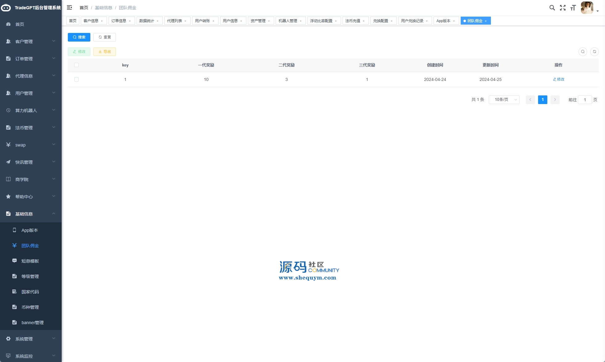
Task: Open the user avatar menu in header
Action: click(x=587, y=8)
